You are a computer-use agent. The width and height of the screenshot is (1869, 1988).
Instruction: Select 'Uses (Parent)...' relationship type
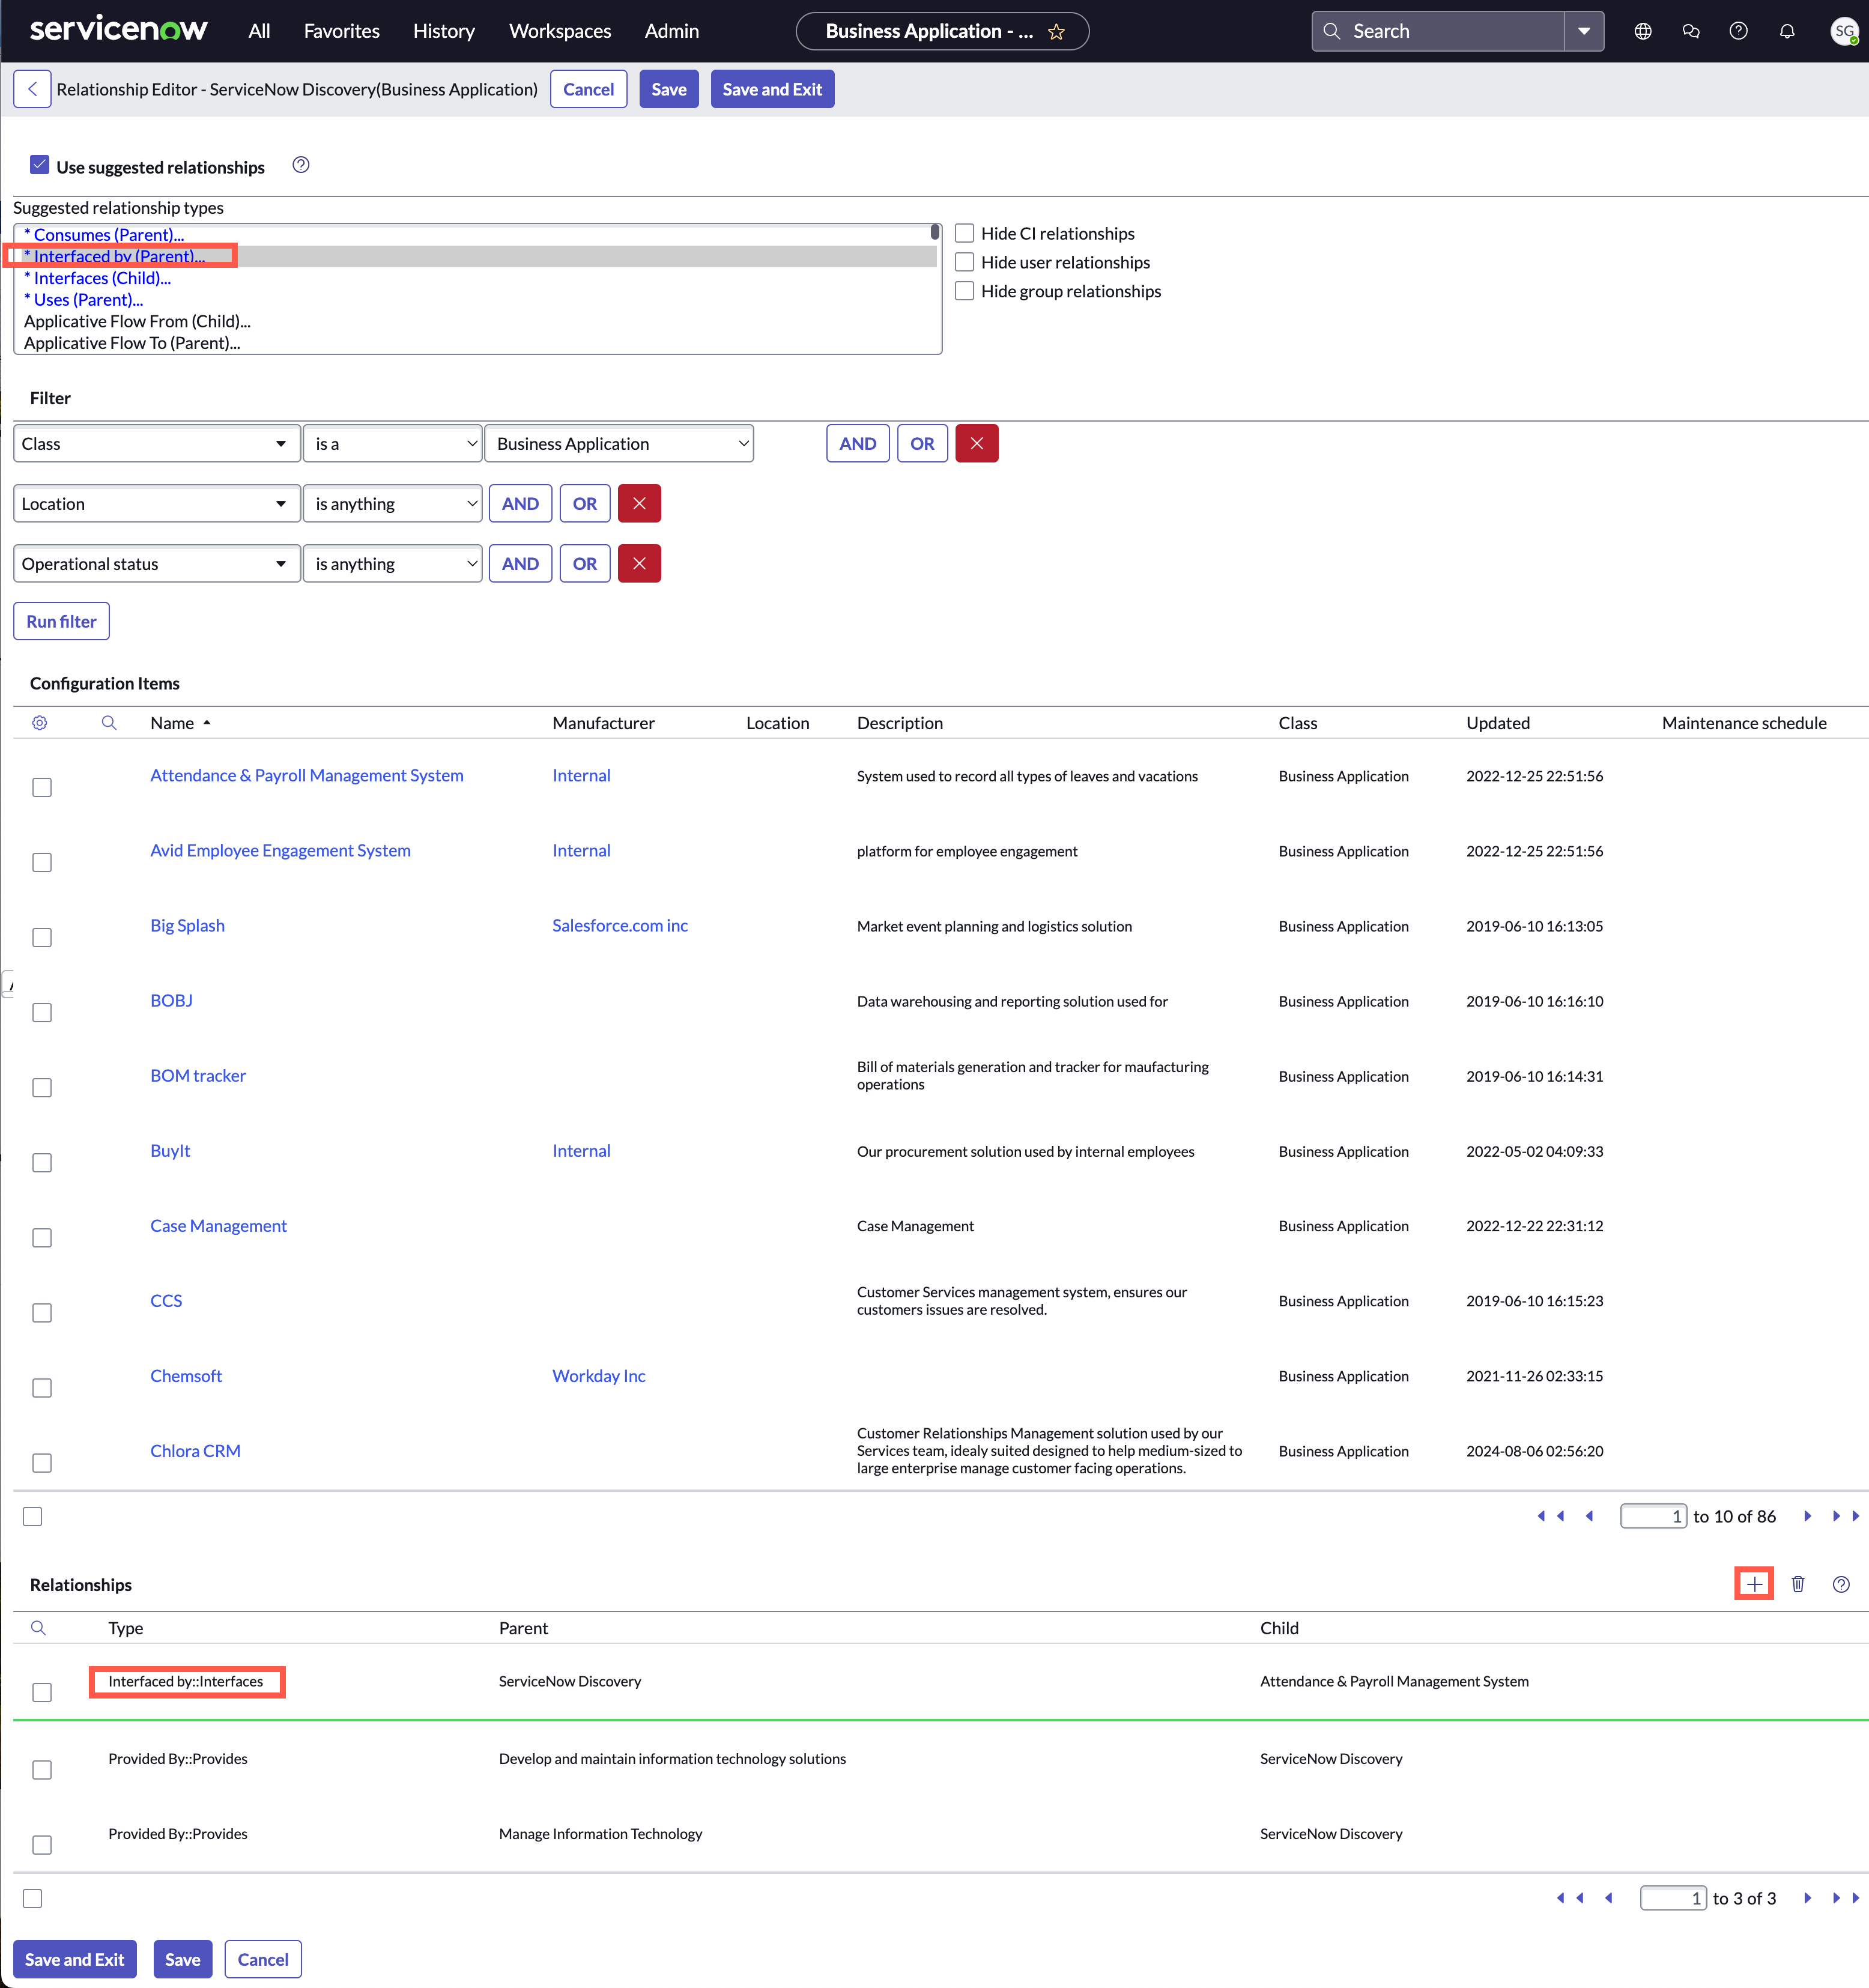84,300
